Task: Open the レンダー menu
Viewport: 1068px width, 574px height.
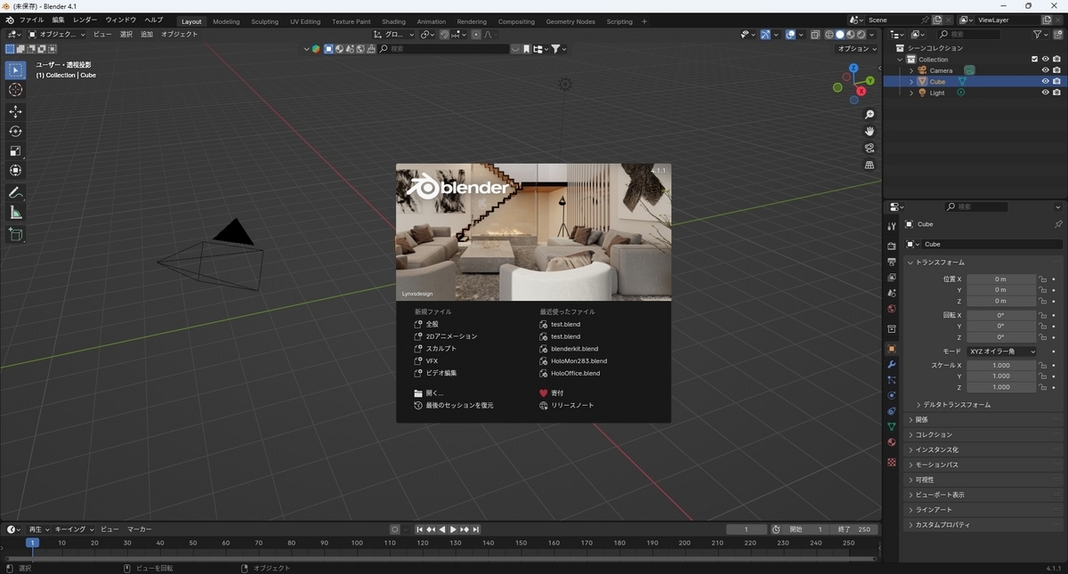Action: click(x=85, y=20)
